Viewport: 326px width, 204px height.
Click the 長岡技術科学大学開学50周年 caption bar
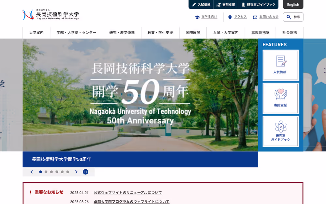tap(140, 159)
